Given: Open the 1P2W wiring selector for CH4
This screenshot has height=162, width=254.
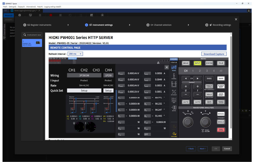Looking at the screenshot, I should [x=108, y=75].
